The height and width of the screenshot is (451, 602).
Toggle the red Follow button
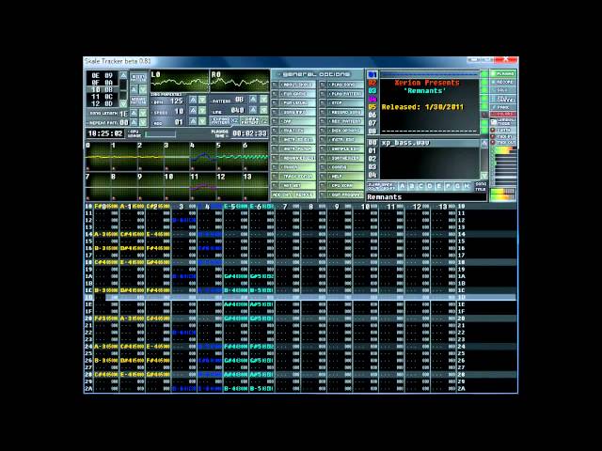[502, 115]
